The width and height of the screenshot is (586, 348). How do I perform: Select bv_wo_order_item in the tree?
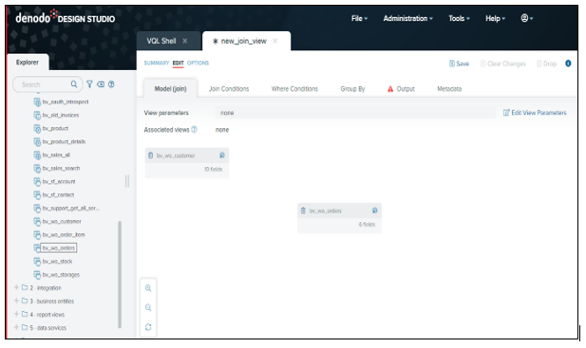click(64, 235)
